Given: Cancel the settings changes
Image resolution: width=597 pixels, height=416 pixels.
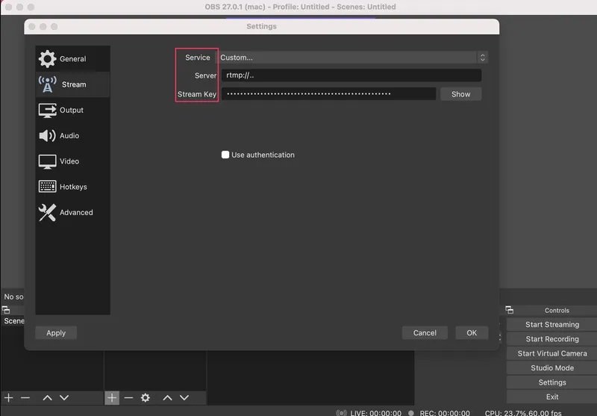Looking at the screenshot, I should click(x=425, y=333).
